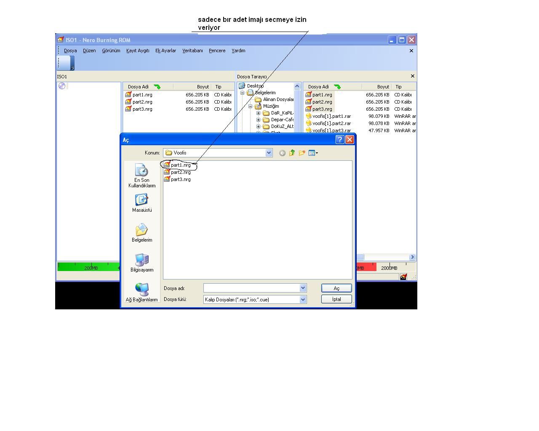Select part2.nrg in Aç dialog
Image resolution: width=539 pixels, height=431 pixels.
click(177, 172)
